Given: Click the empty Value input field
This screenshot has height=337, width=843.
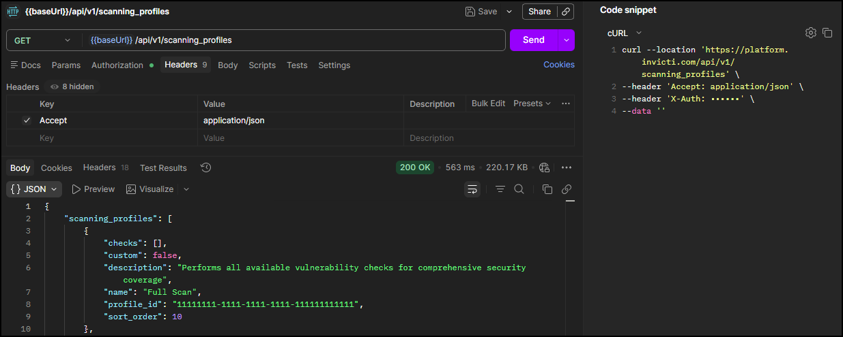Looking at the screenshot, I should point(300,138).
